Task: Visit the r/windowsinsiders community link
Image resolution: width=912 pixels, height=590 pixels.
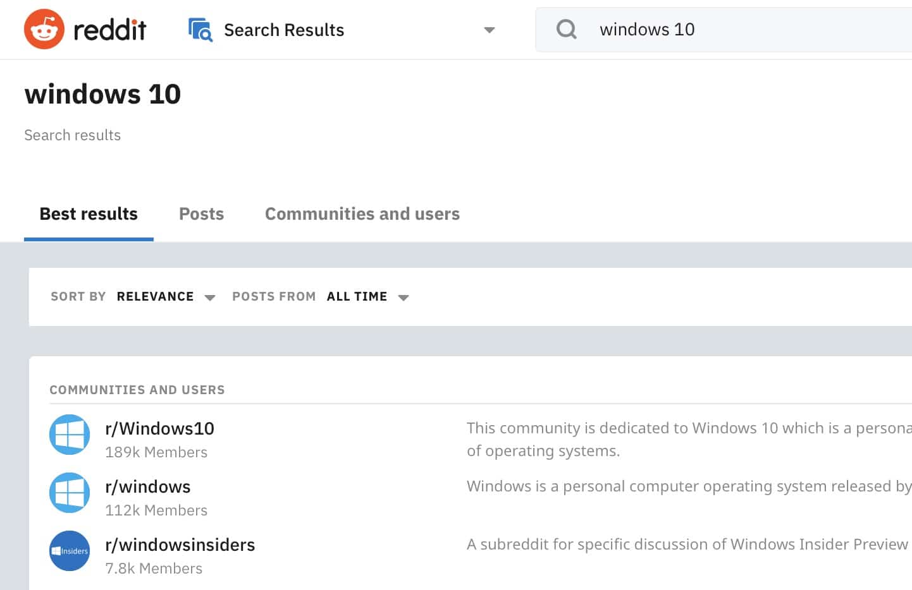Action: (x=180, y=545)
